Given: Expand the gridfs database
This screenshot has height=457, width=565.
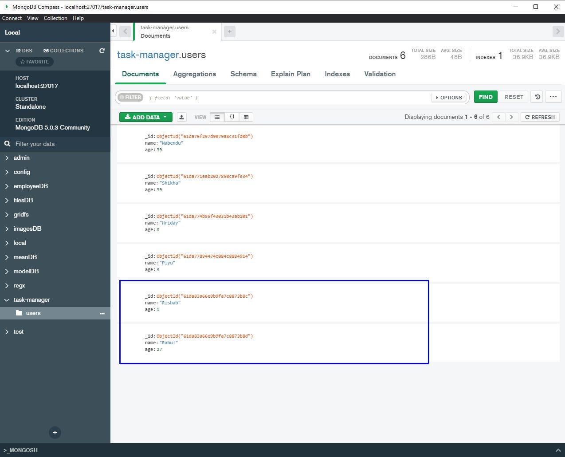Looking at the screenshot, I should pos(7,215).
